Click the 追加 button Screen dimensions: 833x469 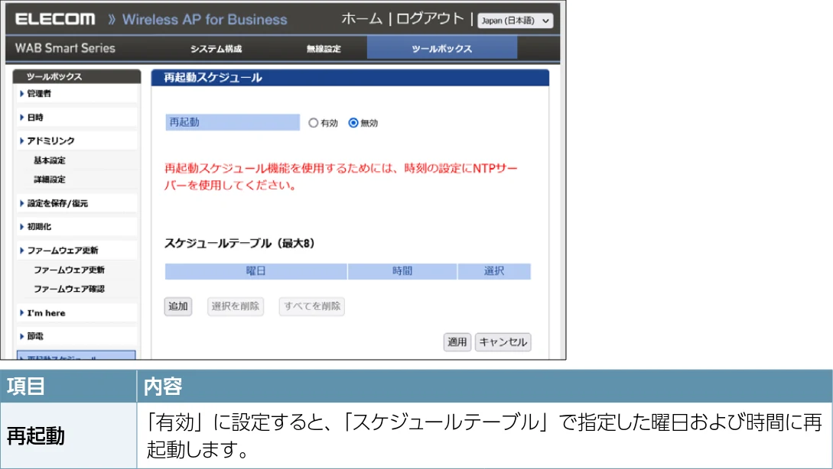pos(178,306)
